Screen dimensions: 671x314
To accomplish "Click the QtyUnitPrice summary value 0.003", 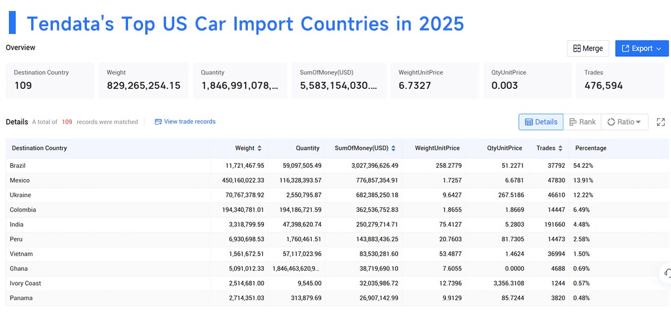I will point(505,86).
